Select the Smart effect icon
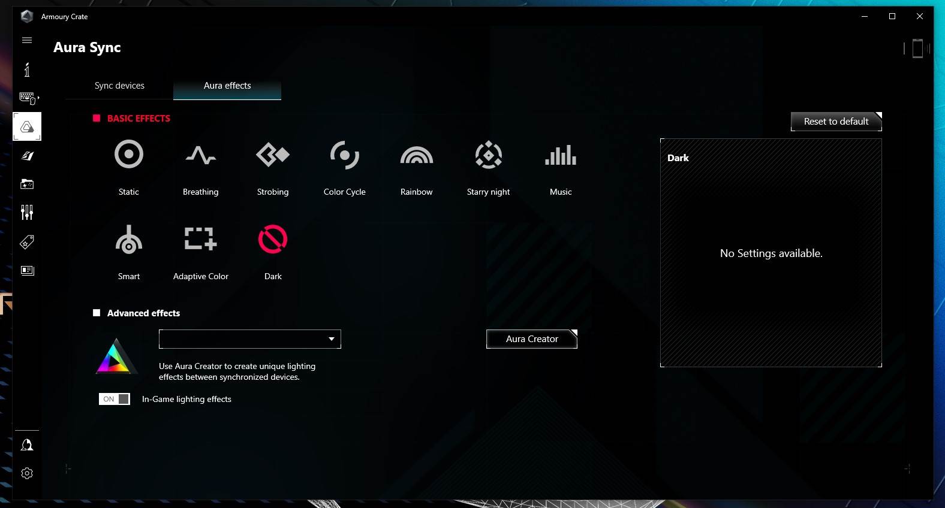 [128, 240]
